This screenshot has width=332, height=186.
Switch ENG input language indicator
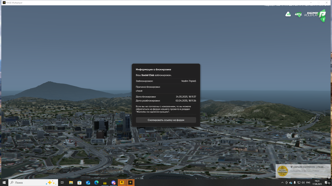[308, 182]
